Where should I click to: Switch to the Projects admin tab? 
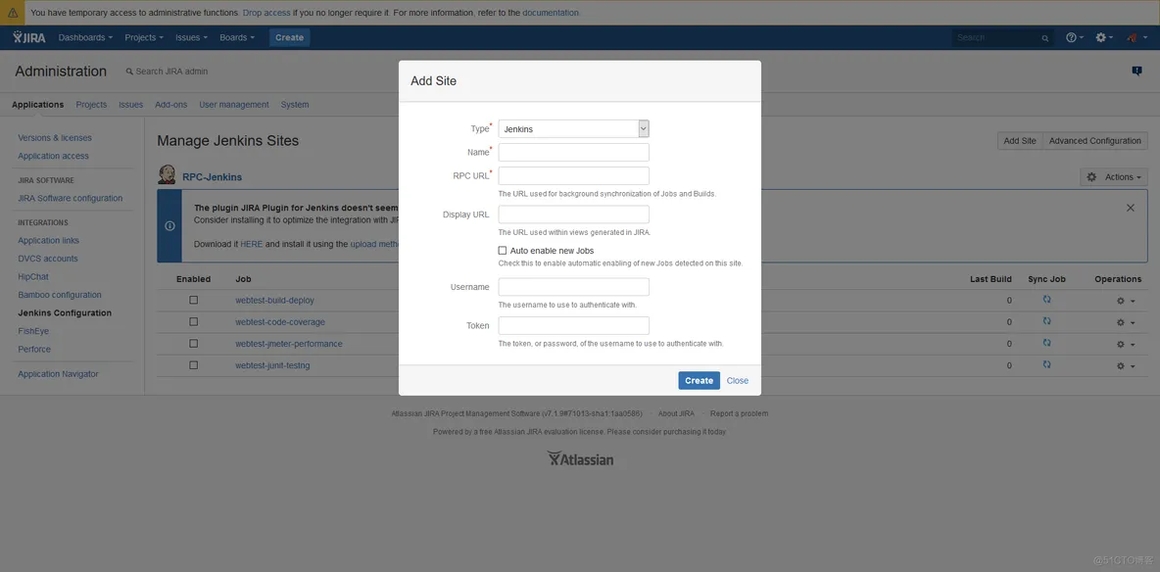tap(91, 105)
